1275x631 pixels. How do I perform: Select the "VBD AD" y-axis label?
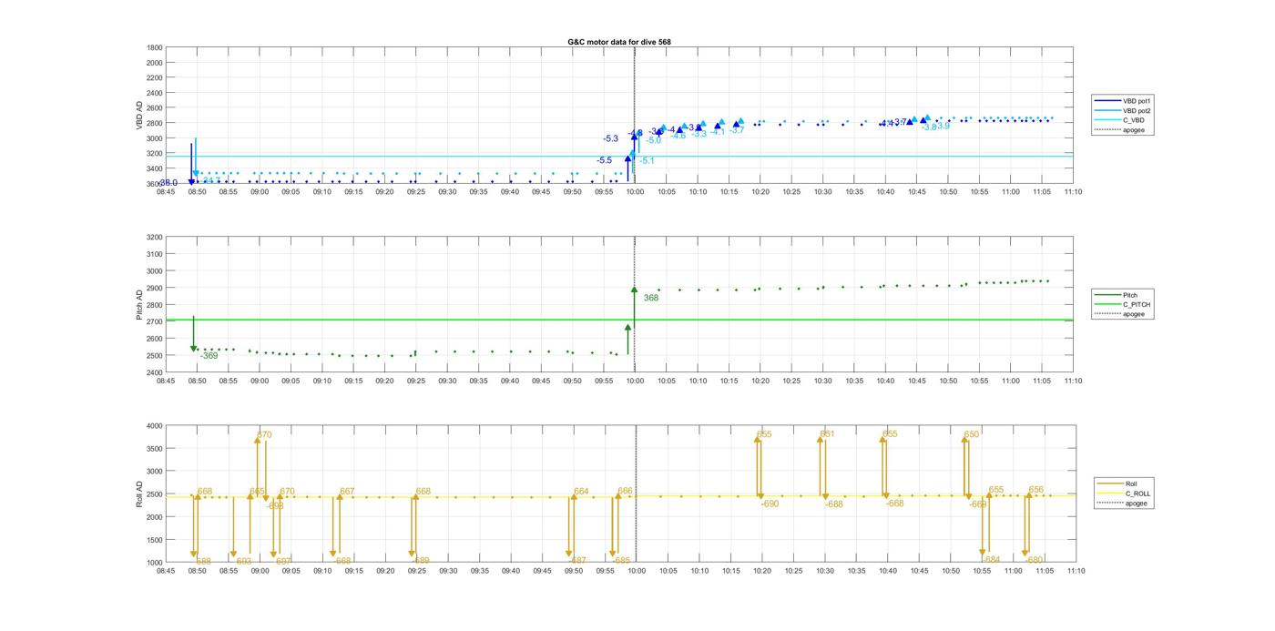pyautogui.click(x=140, y=116)
